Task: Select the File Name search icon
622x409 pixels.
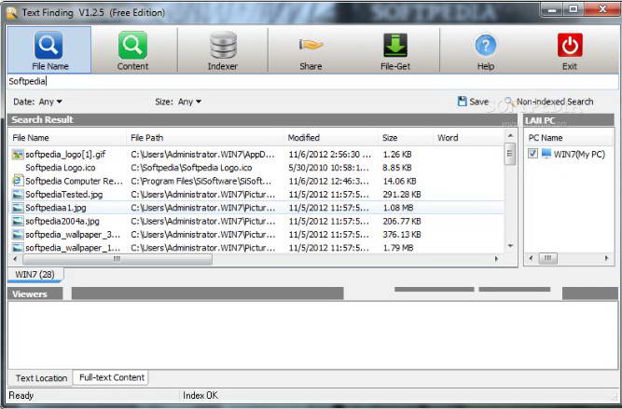Action: tap(48, 45)
